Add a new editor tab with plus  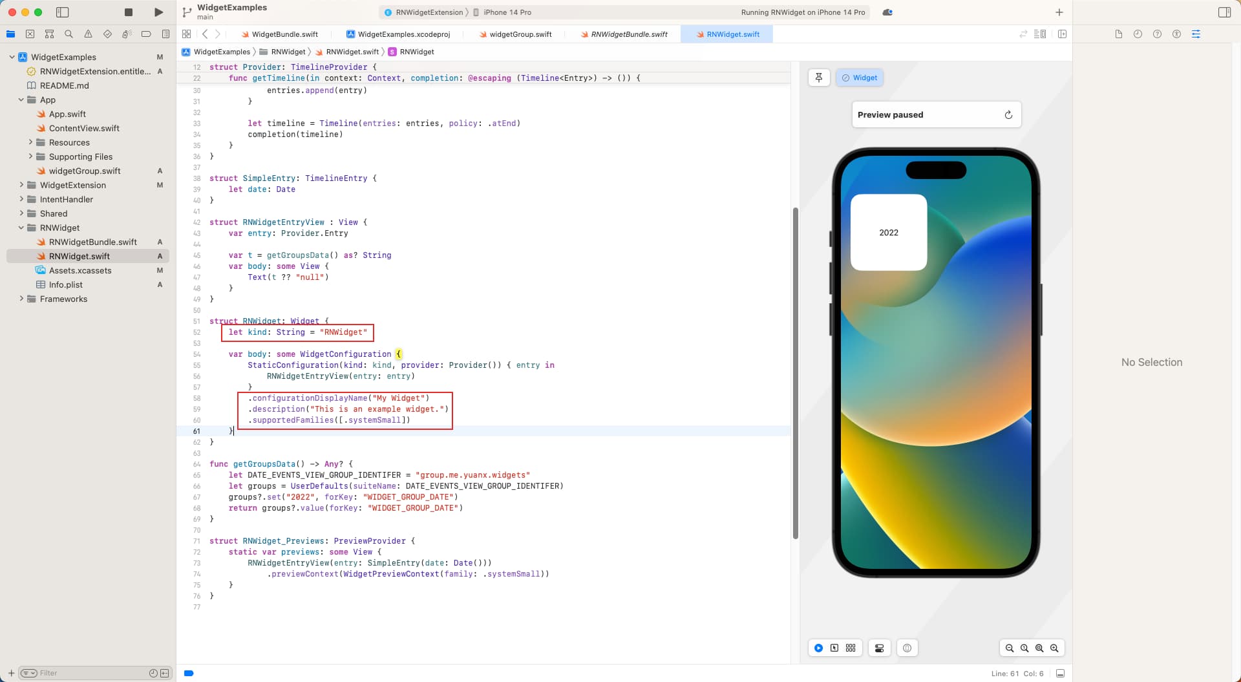coord(1059,12)
